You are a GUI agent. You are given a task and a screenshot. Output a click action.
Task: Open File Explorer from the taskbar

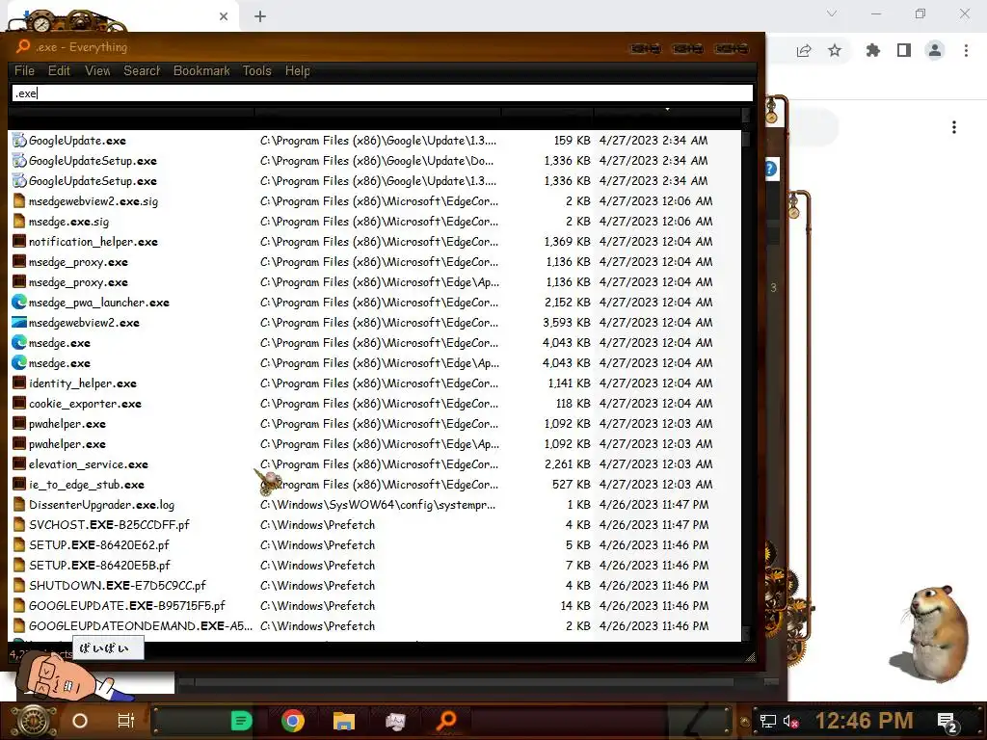tap(344, 721)
